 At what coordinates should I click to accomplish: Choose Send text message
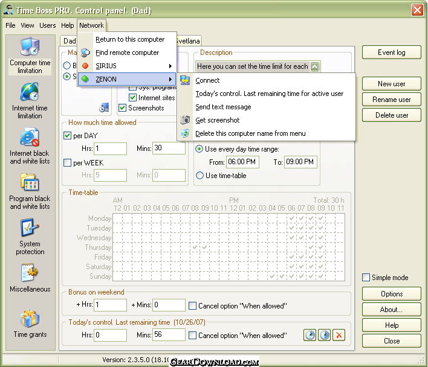[x=267, y=107]
